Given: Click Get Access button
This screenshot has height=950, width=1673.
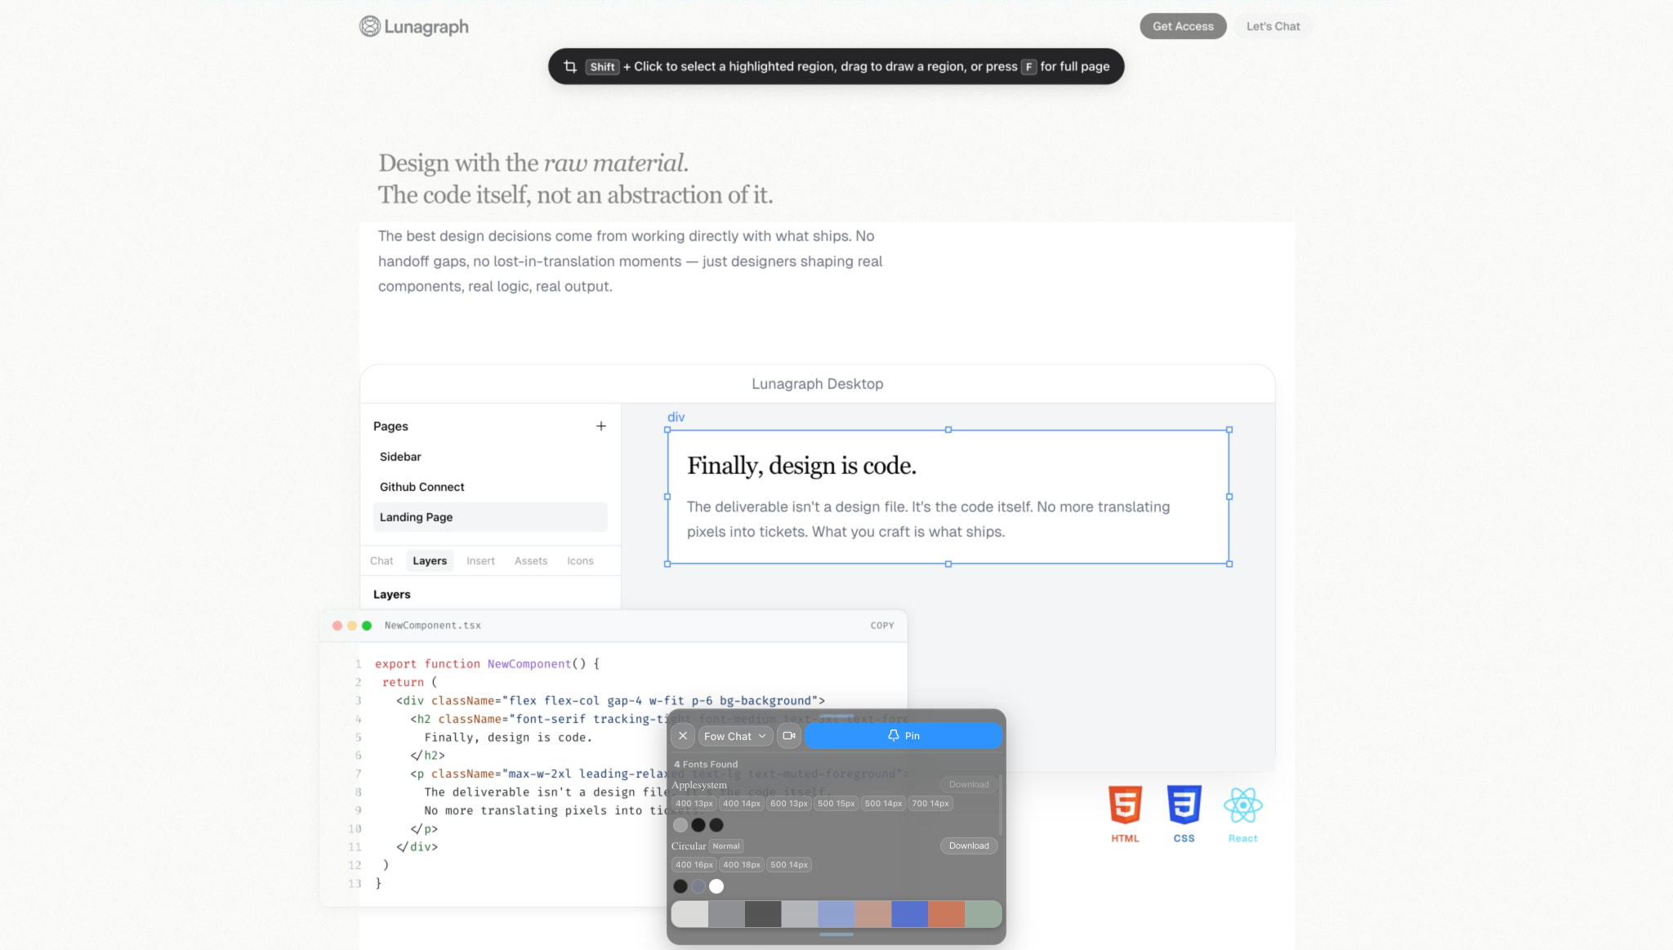Looking at the screenshot, I should [1183, 26].
